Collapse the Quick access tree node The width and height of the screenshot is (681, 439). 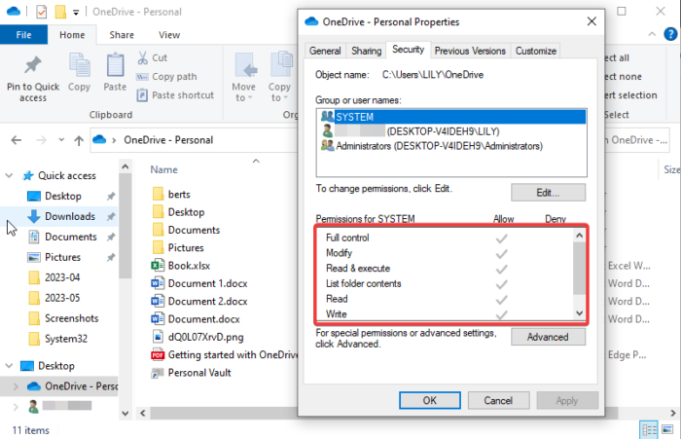10,176
